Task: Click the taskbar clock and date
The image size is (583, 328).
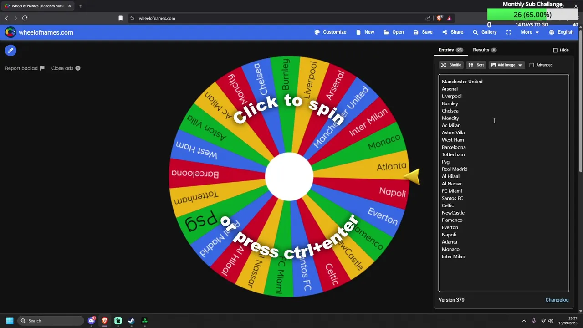Action: point(568,321)
